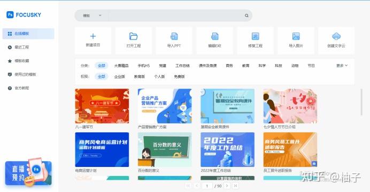Expand the 模板 search type dropdown
Screen dimensions: 370x192
tap(92, 15)
